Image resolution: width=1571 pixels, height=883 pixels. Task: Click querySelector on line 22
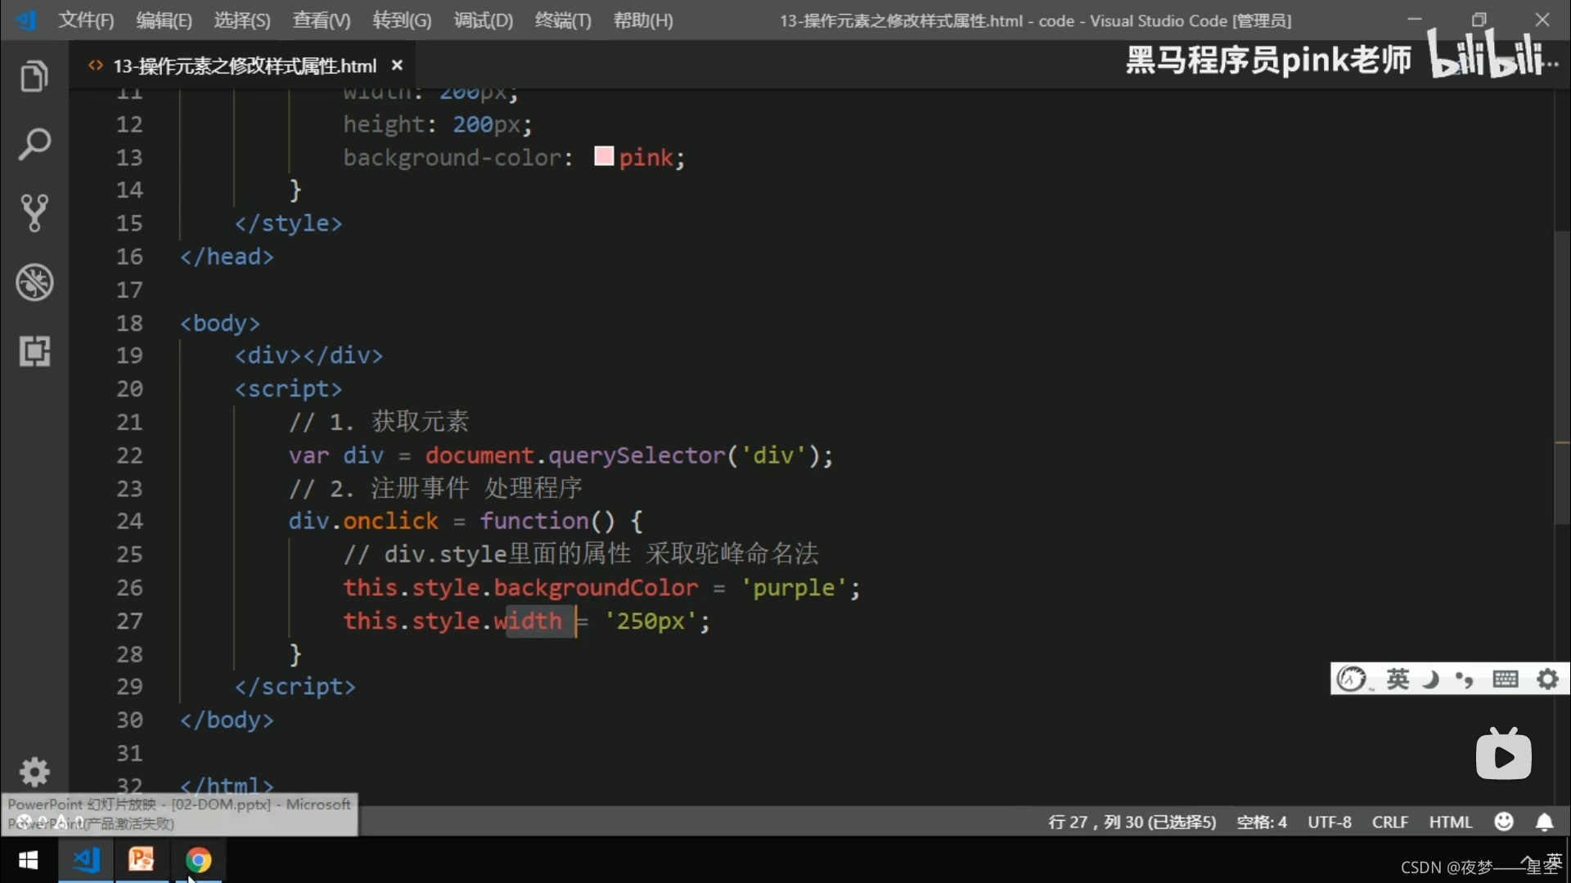[637, 455]
